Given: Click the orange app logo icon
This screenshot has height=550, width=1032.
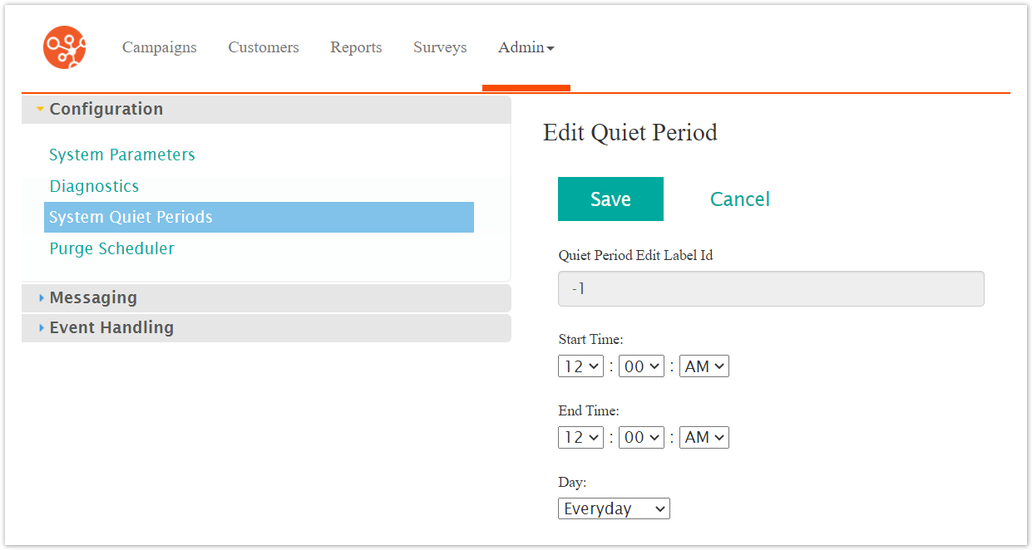Looking at the screenshot, I should point(65,47).
